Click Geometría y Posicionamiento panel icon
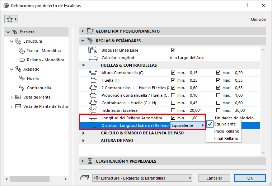Viewport: 272px width, 186px height. coord(90,31)
